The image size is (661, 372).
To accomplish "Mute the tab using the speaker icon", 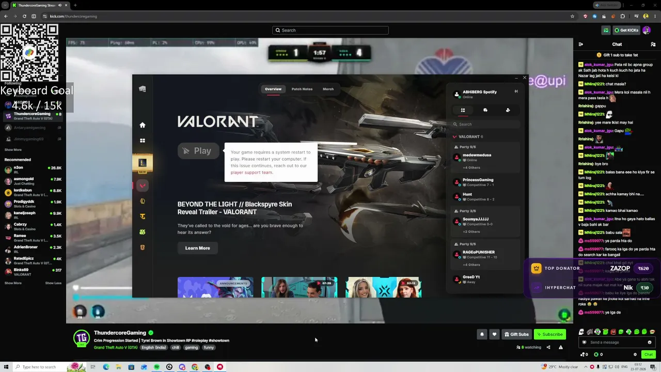I will [60, 5].
